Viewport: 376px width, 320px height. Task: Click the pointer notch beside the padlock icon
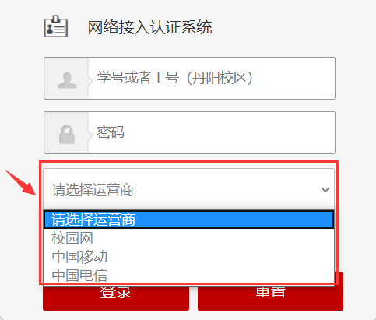point(91,135)
